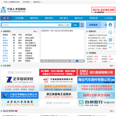Image resolution: width=116 pixels, height=116 pixels.
Task: Open the 宁波昌华铜制品有限公司 banner
Action: coord(20,95)
